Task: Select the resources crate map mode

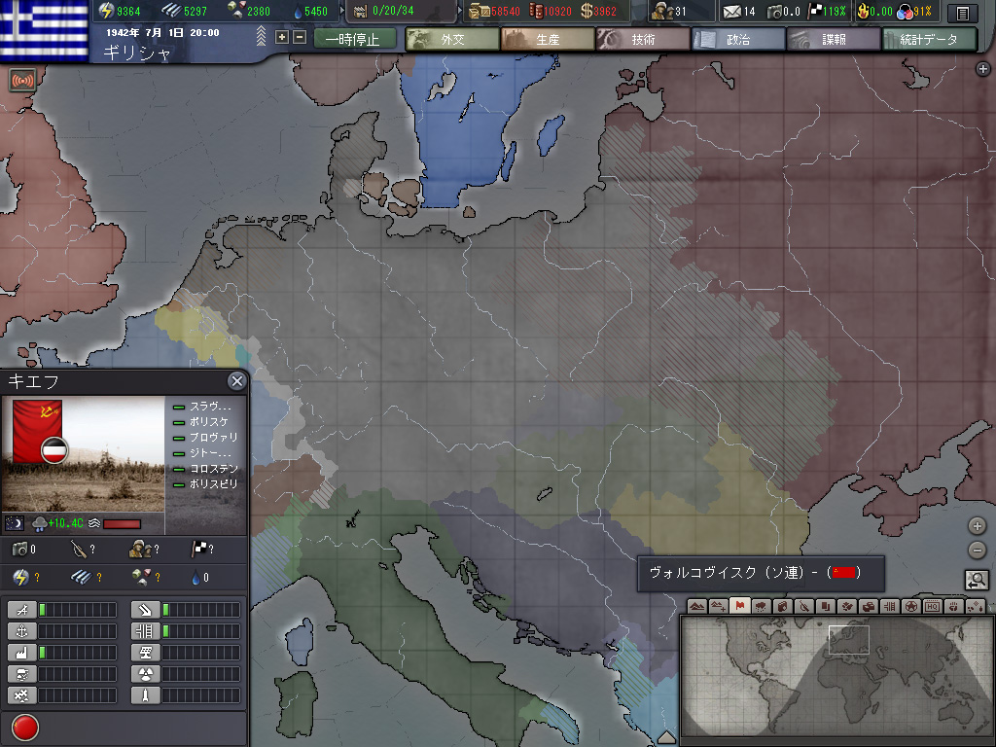Action: pos(869,607)
